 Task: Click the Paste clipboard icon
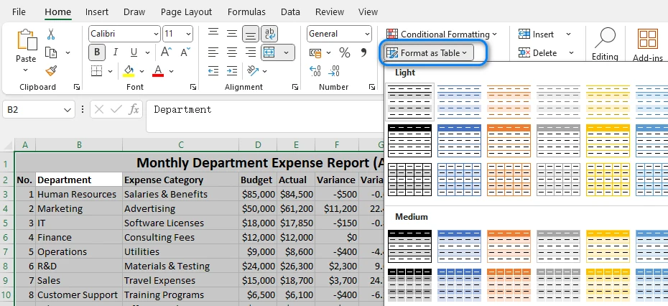[26, 40]
